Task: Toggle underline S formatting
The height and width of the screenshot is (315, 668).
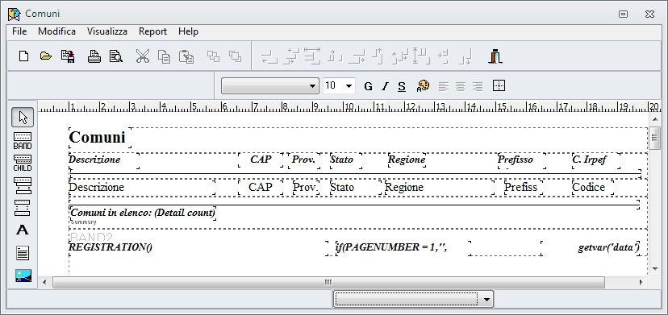Action: [x=401, y=86]
